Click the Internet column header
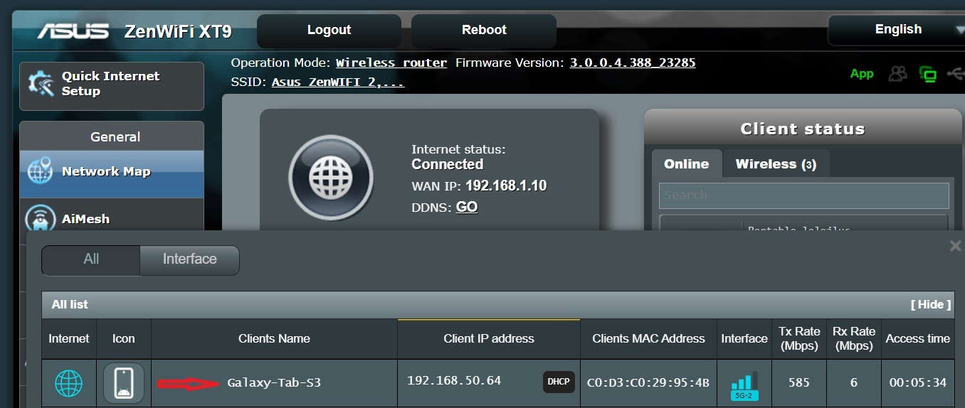Image resolution: width=965 pixels, height=408 pixels. coord(69,339)
